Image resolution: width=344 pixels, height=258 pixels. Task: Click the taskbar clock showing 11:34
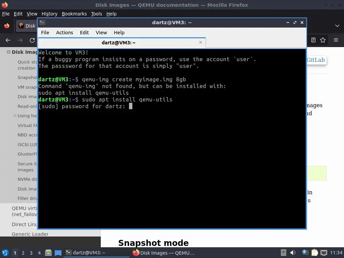pos(336,253)
